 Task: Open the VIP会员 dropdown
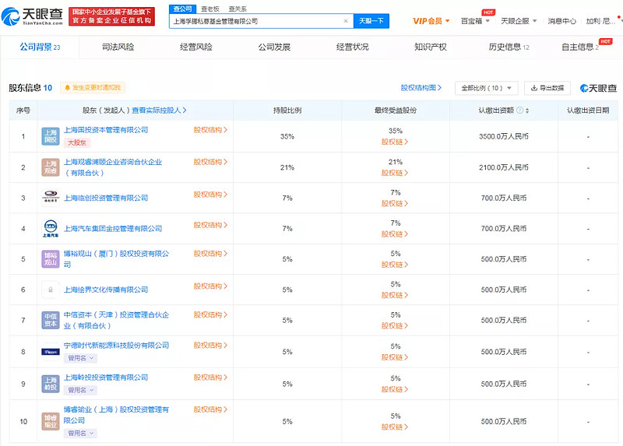coord(431,21)
